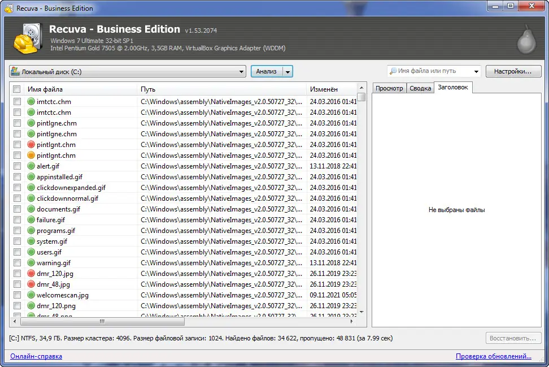Mark the checkbox for welcomescan.jpg
This screenshot has width=549, height=367.
[x=17, y=295]
